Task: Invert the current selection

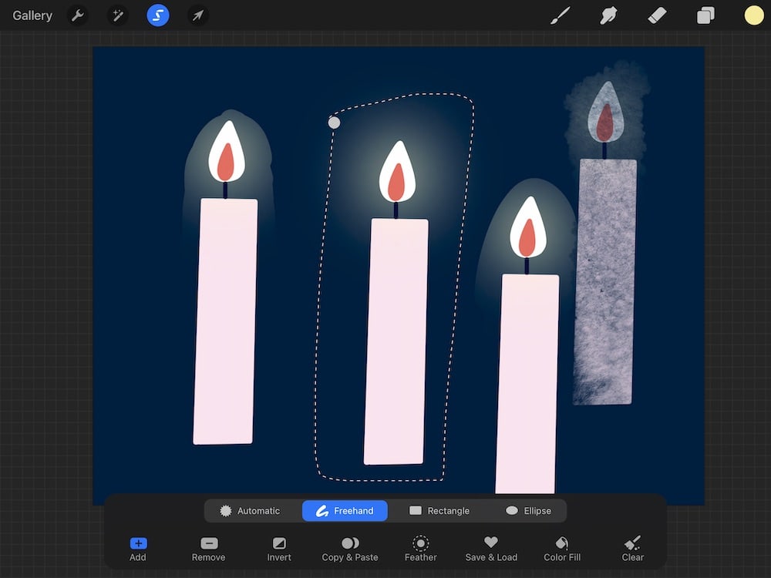Action: (x=278, y=549)
